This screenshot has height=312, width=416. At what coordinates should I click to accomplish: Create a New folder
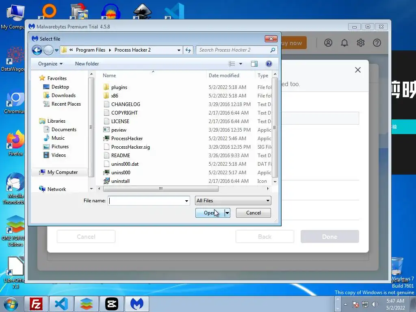pos(87,64)
